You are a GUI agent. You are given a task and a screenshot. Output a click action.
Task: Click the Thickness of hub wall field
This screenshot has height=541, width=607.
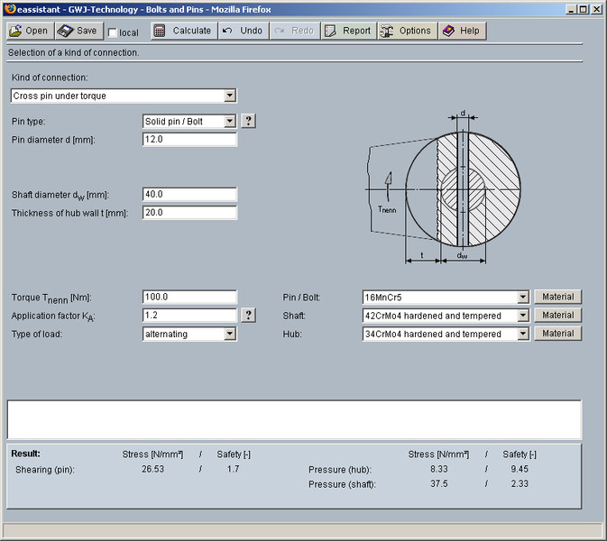tap(189, 213)
